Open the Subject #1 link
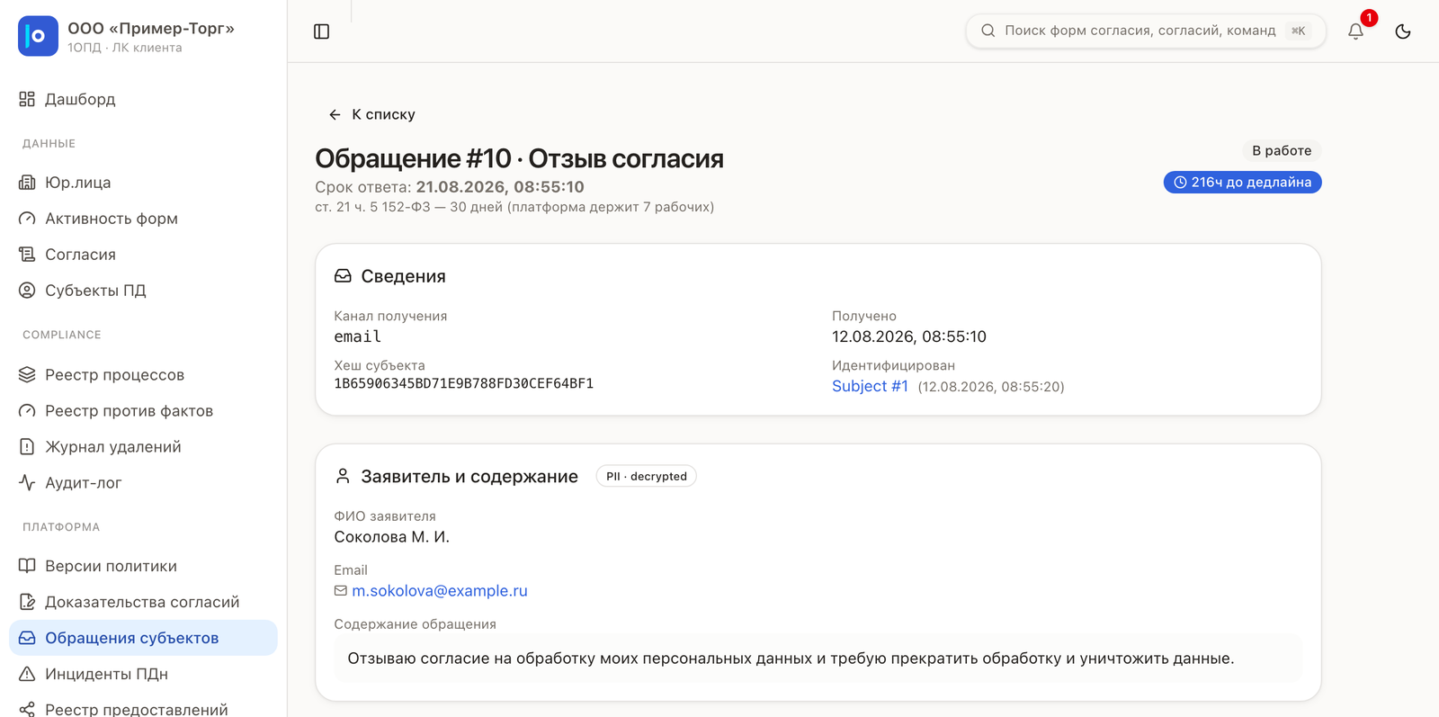This screenshot has height=717, width=1439. pyautogui.click(x=870, y=386)
